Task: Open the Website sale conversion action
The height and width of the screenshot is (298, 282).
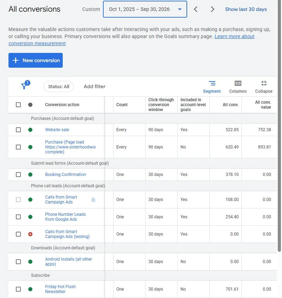Action: point(57,130)
